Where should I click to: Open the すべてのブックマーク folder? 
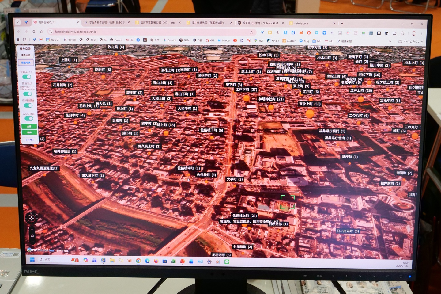[411, 42]
